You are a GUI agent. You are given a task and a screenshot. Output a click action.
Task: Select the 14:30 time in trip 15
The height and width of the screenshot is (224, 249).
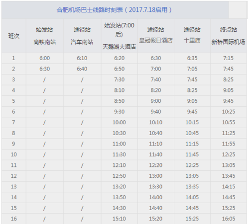[119, 208]
